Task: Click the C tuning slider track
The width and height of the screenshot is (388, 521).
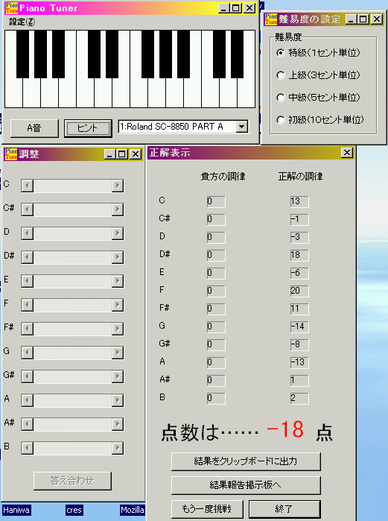Action: pos(72,186)
